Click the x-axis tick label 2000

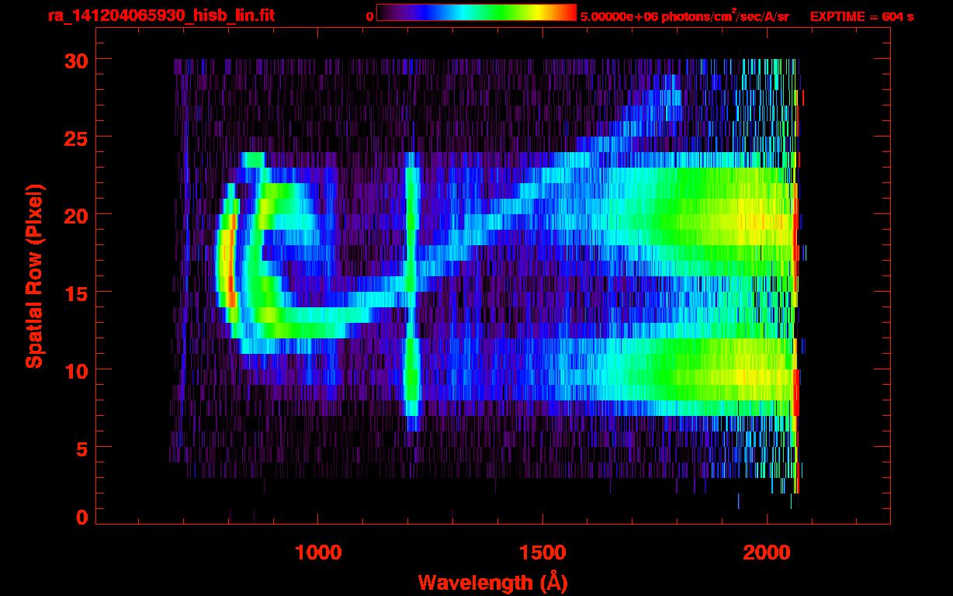(767, 553)
